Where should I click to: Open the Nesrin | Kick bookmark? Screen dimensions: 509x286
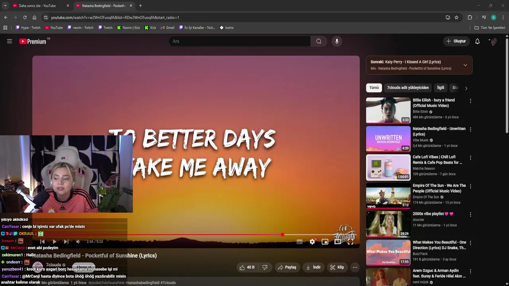[128, 28]
